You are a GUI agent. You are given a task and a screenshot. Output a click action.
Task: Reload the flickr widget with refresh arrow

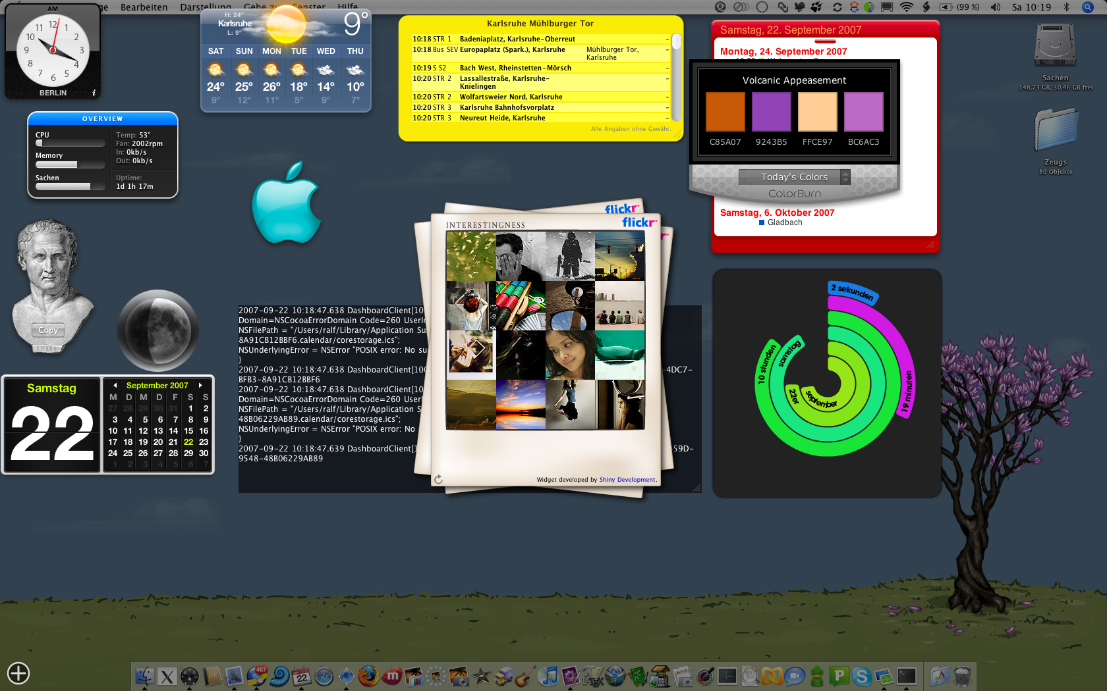[x=438, y=479]
